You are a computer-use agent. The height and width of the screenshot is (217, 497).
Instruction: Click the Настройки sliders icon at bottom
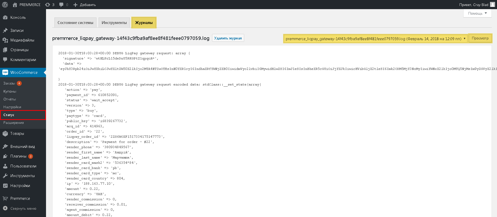coord(5,186)
